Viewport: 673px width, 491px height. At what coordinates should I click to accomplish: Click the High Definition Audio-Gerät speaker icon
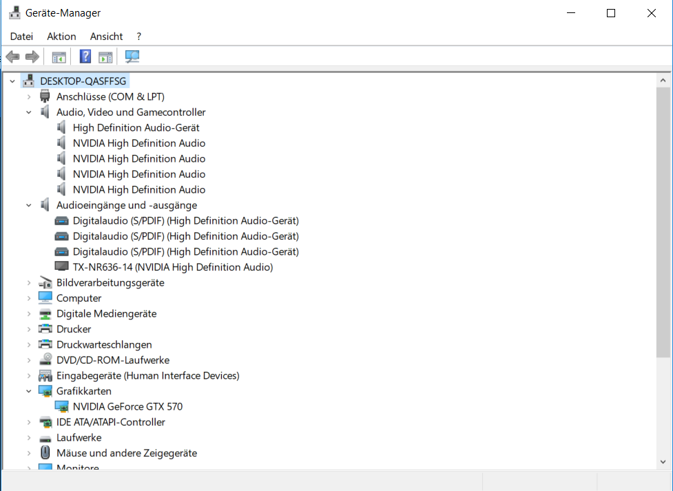tap(61, 127)
